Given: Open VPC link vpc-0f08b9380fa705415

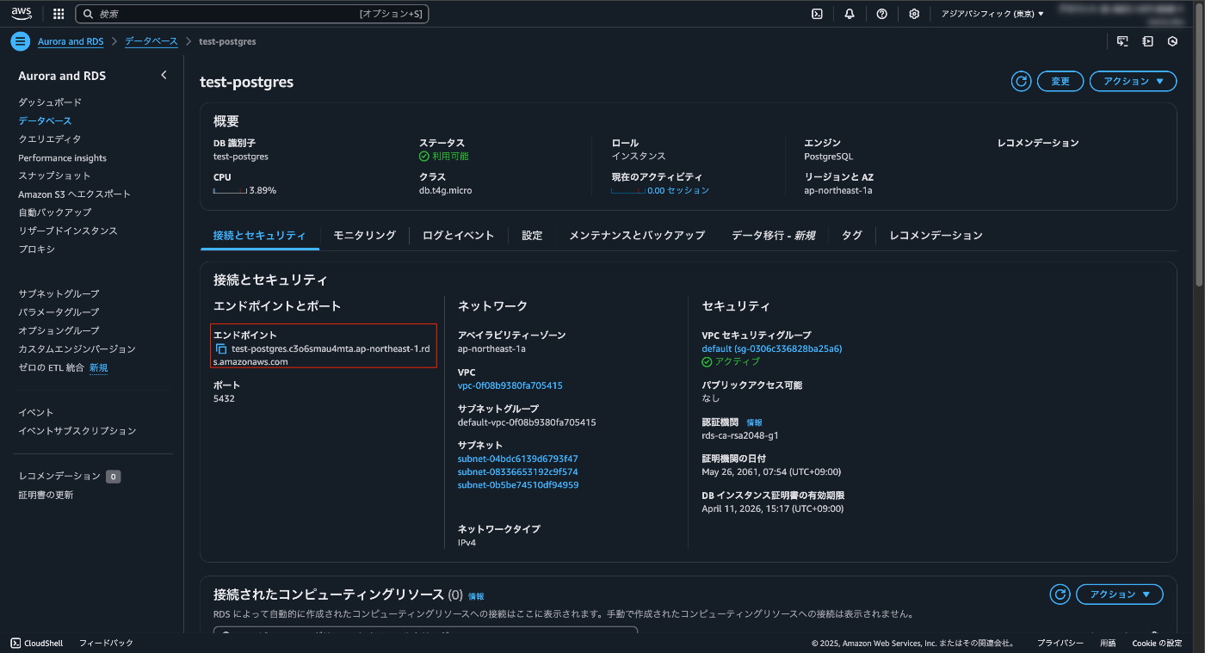Looking at the screenshot, I should (x=510, y=385).
